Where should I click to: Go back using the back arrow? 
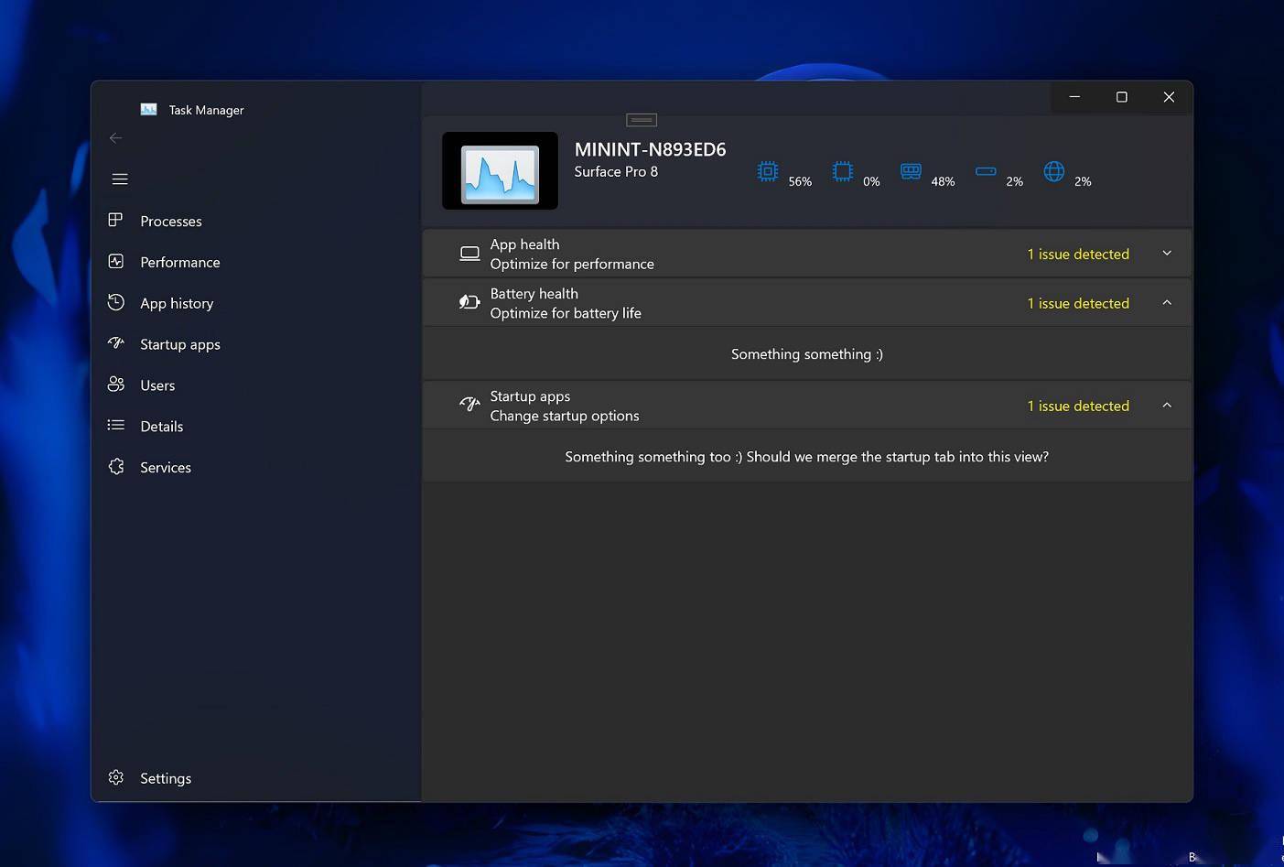(115, 138)
